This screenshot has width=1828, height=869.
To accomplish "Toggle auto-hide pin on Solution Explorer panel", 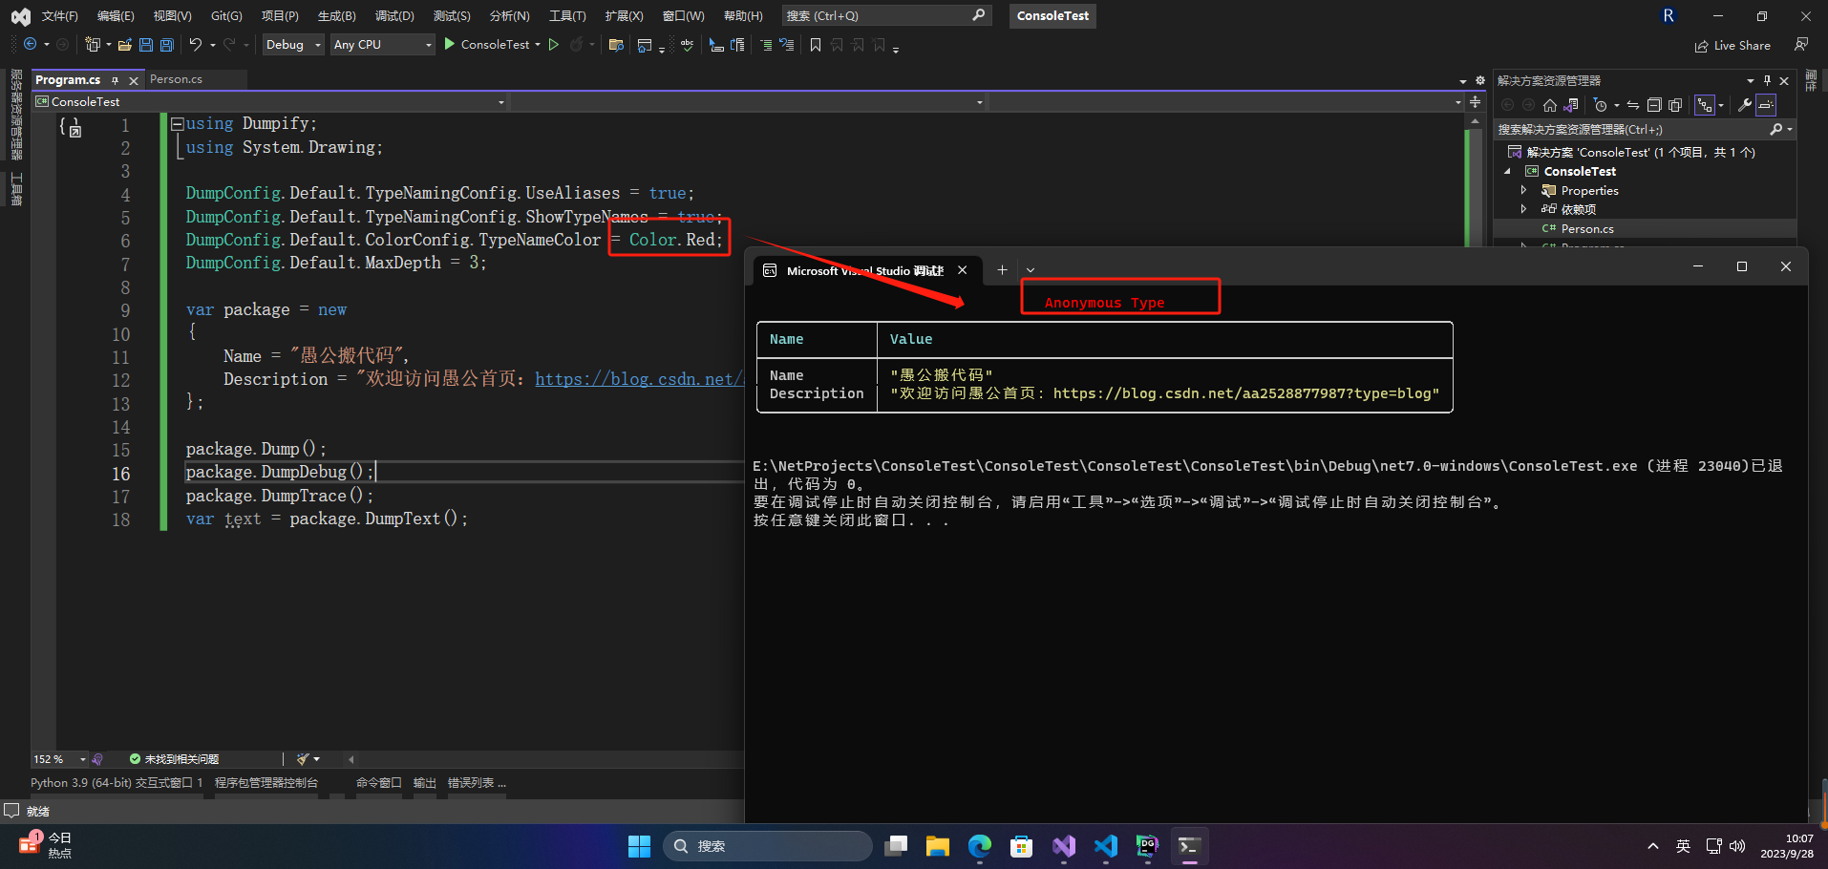I will (1767, 80).
